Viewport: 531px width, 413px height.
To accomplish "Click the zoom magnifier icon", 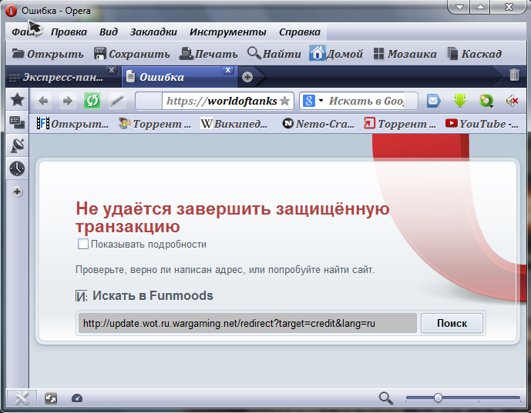I will [x=386, y=398].
